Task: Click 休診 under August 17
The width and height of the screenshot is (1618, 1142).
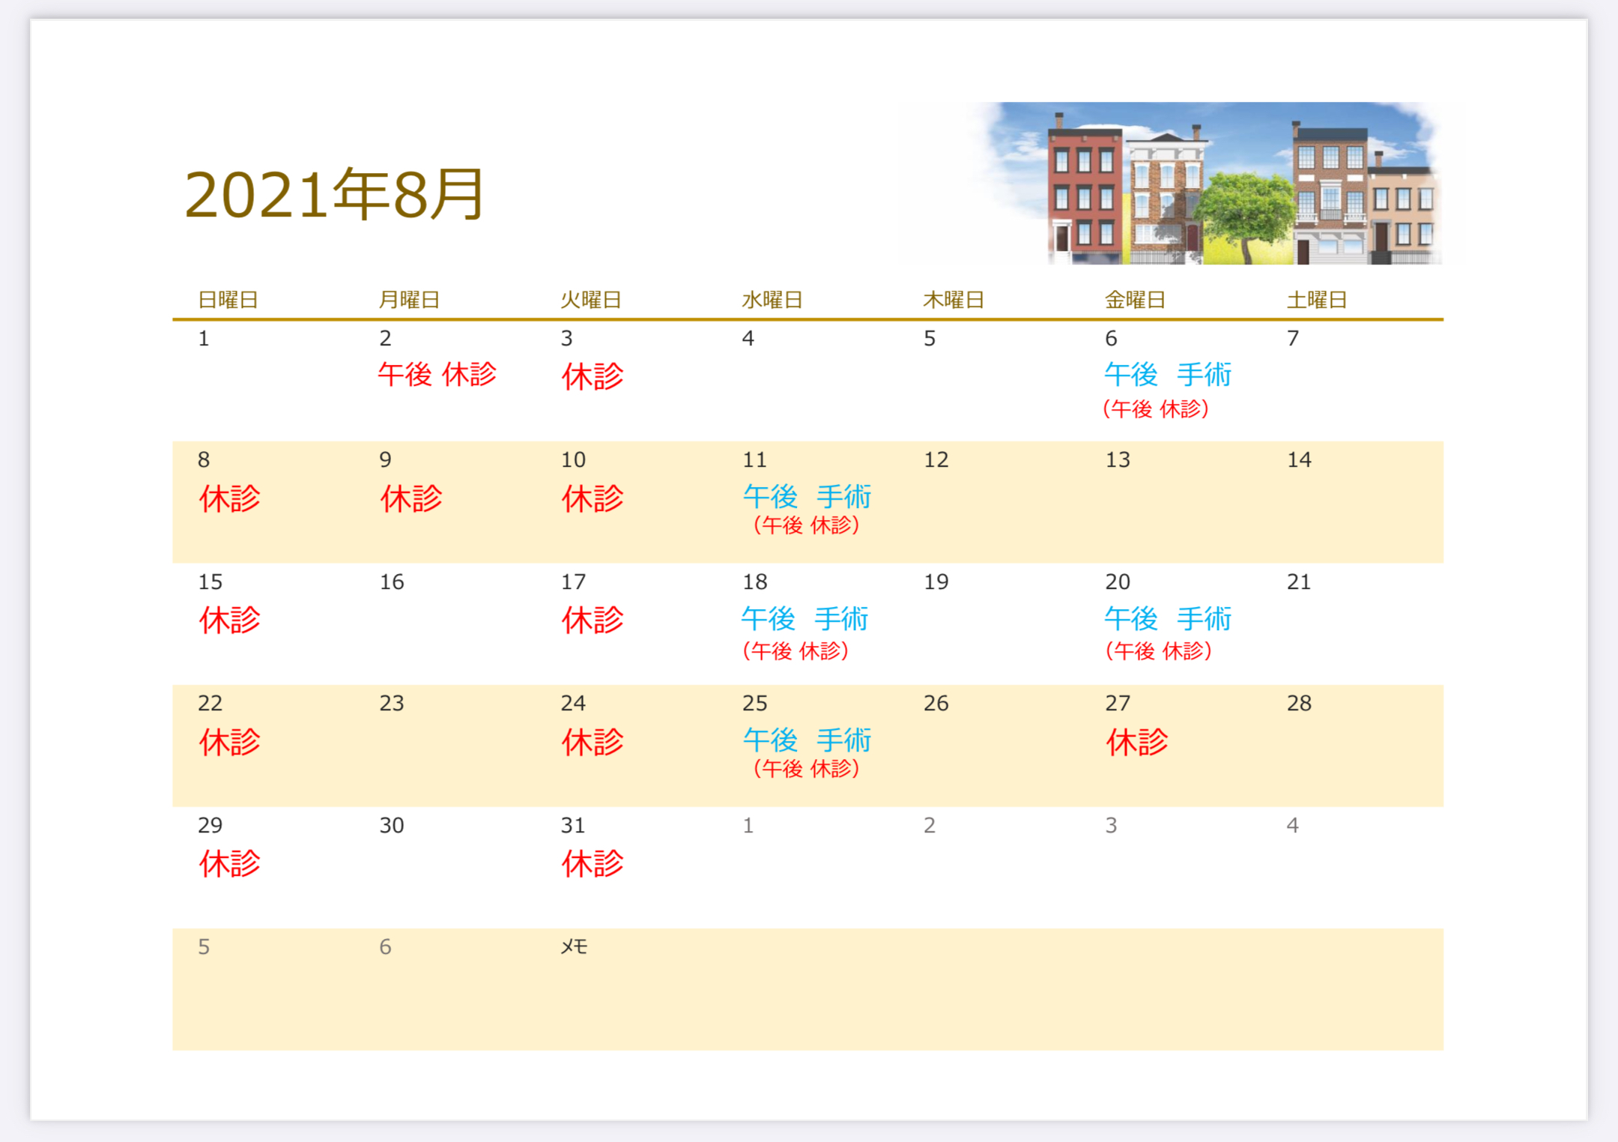Action: (593, 620)
